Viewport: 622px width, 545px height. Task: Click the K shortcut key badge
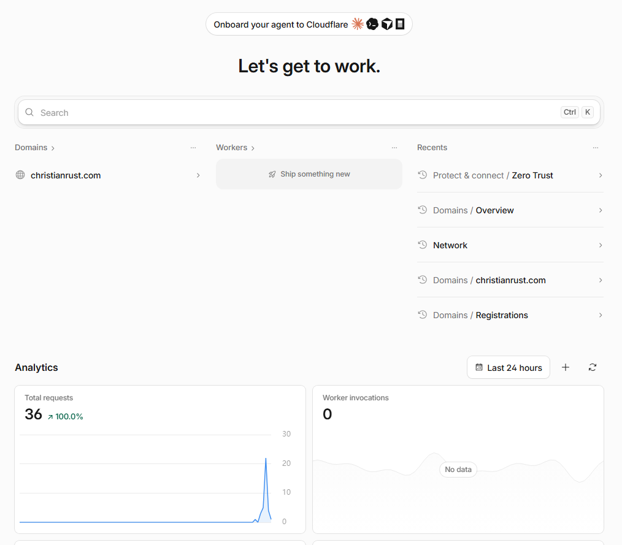588,112
